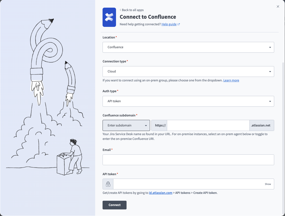Select 'Back to all apps'
This screenshot has height=216, width=285.
click(x=133, y=10)
